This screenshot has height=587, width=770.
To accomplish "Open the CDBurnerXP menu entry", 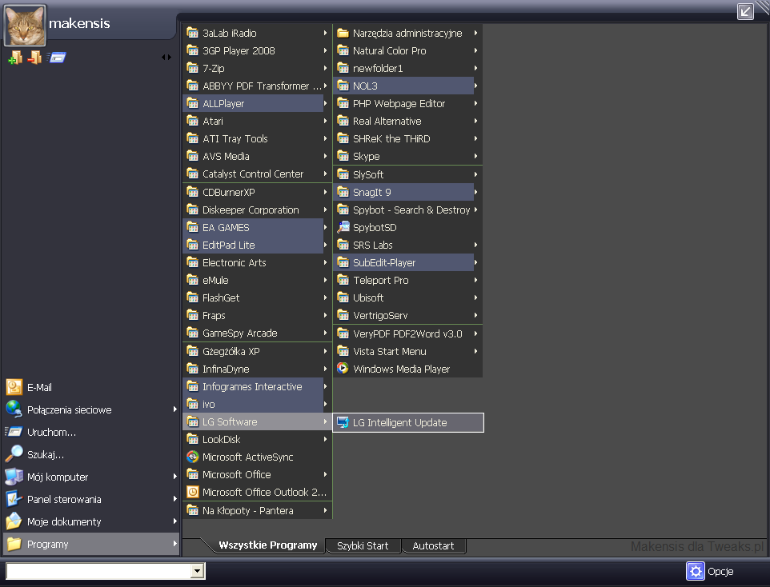I will tap(256, 192).
